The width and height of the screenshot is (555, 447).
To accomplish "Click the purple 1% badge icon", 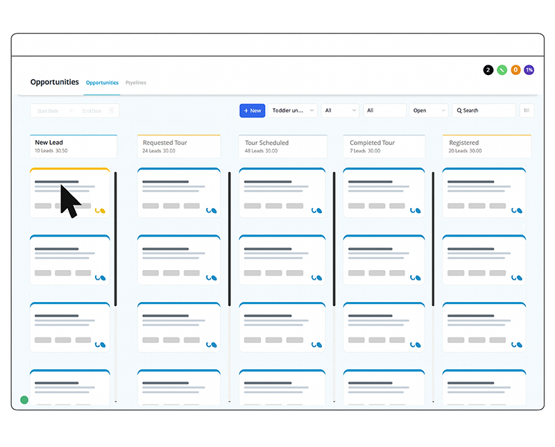I will coord(529,70).
